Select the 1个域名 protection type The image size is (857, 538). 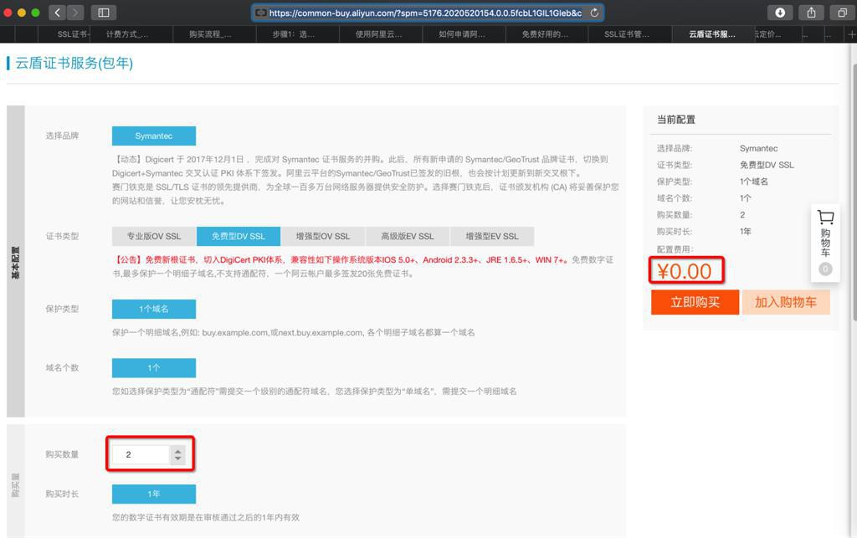154,309
